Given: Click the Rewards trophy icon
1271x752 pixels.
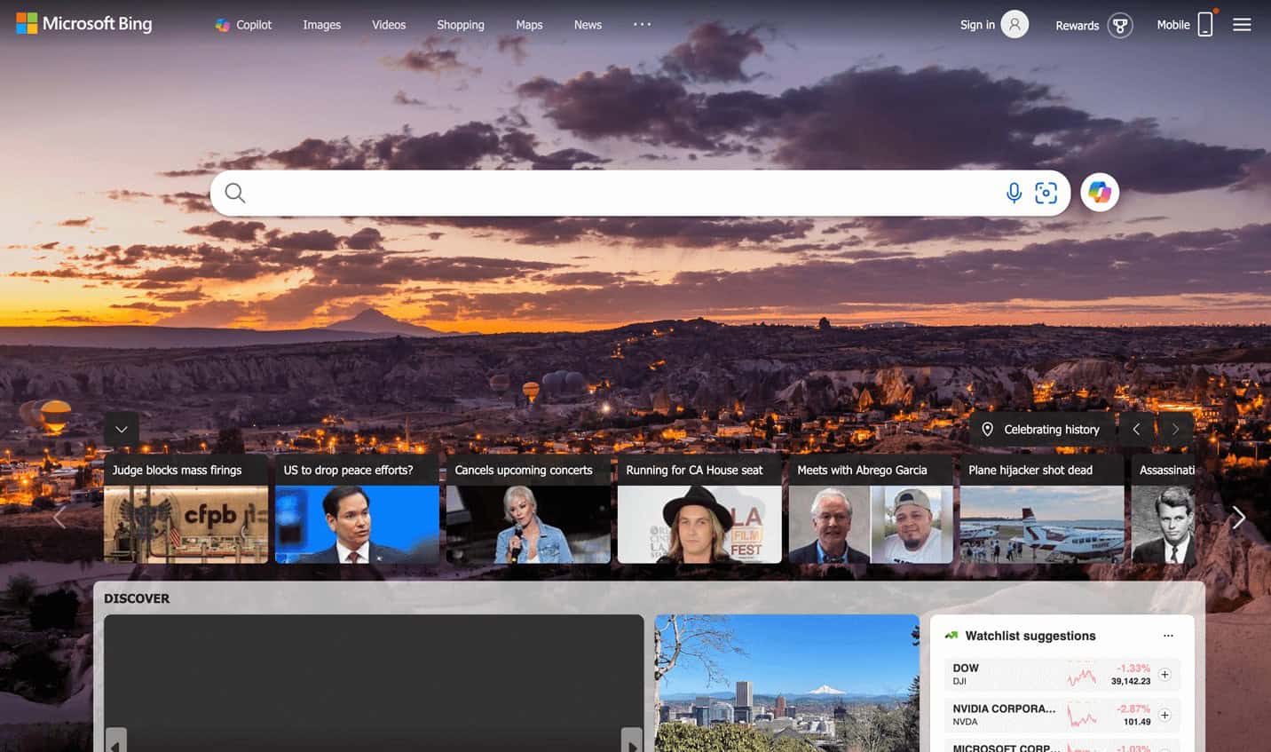Looking at the screenshot, I should coord(1120,25).
